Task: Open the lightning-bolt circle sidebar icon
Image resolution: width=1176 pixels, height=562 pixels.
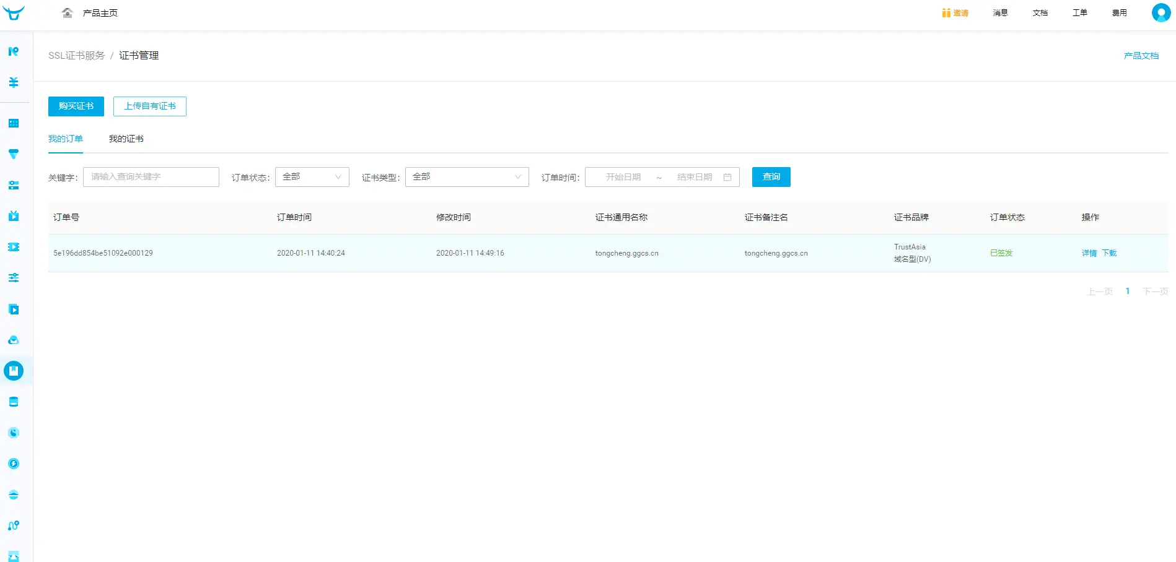Action: click(14, 464)
